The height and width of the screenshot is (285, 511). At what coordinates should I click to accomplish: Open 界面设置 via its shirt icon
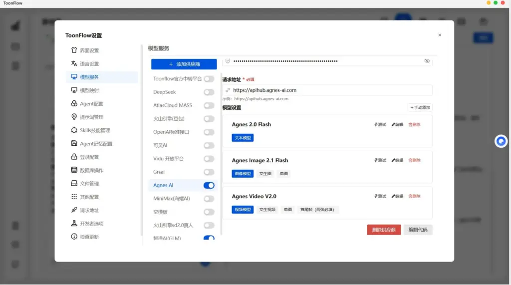click(x=74, y=50)
